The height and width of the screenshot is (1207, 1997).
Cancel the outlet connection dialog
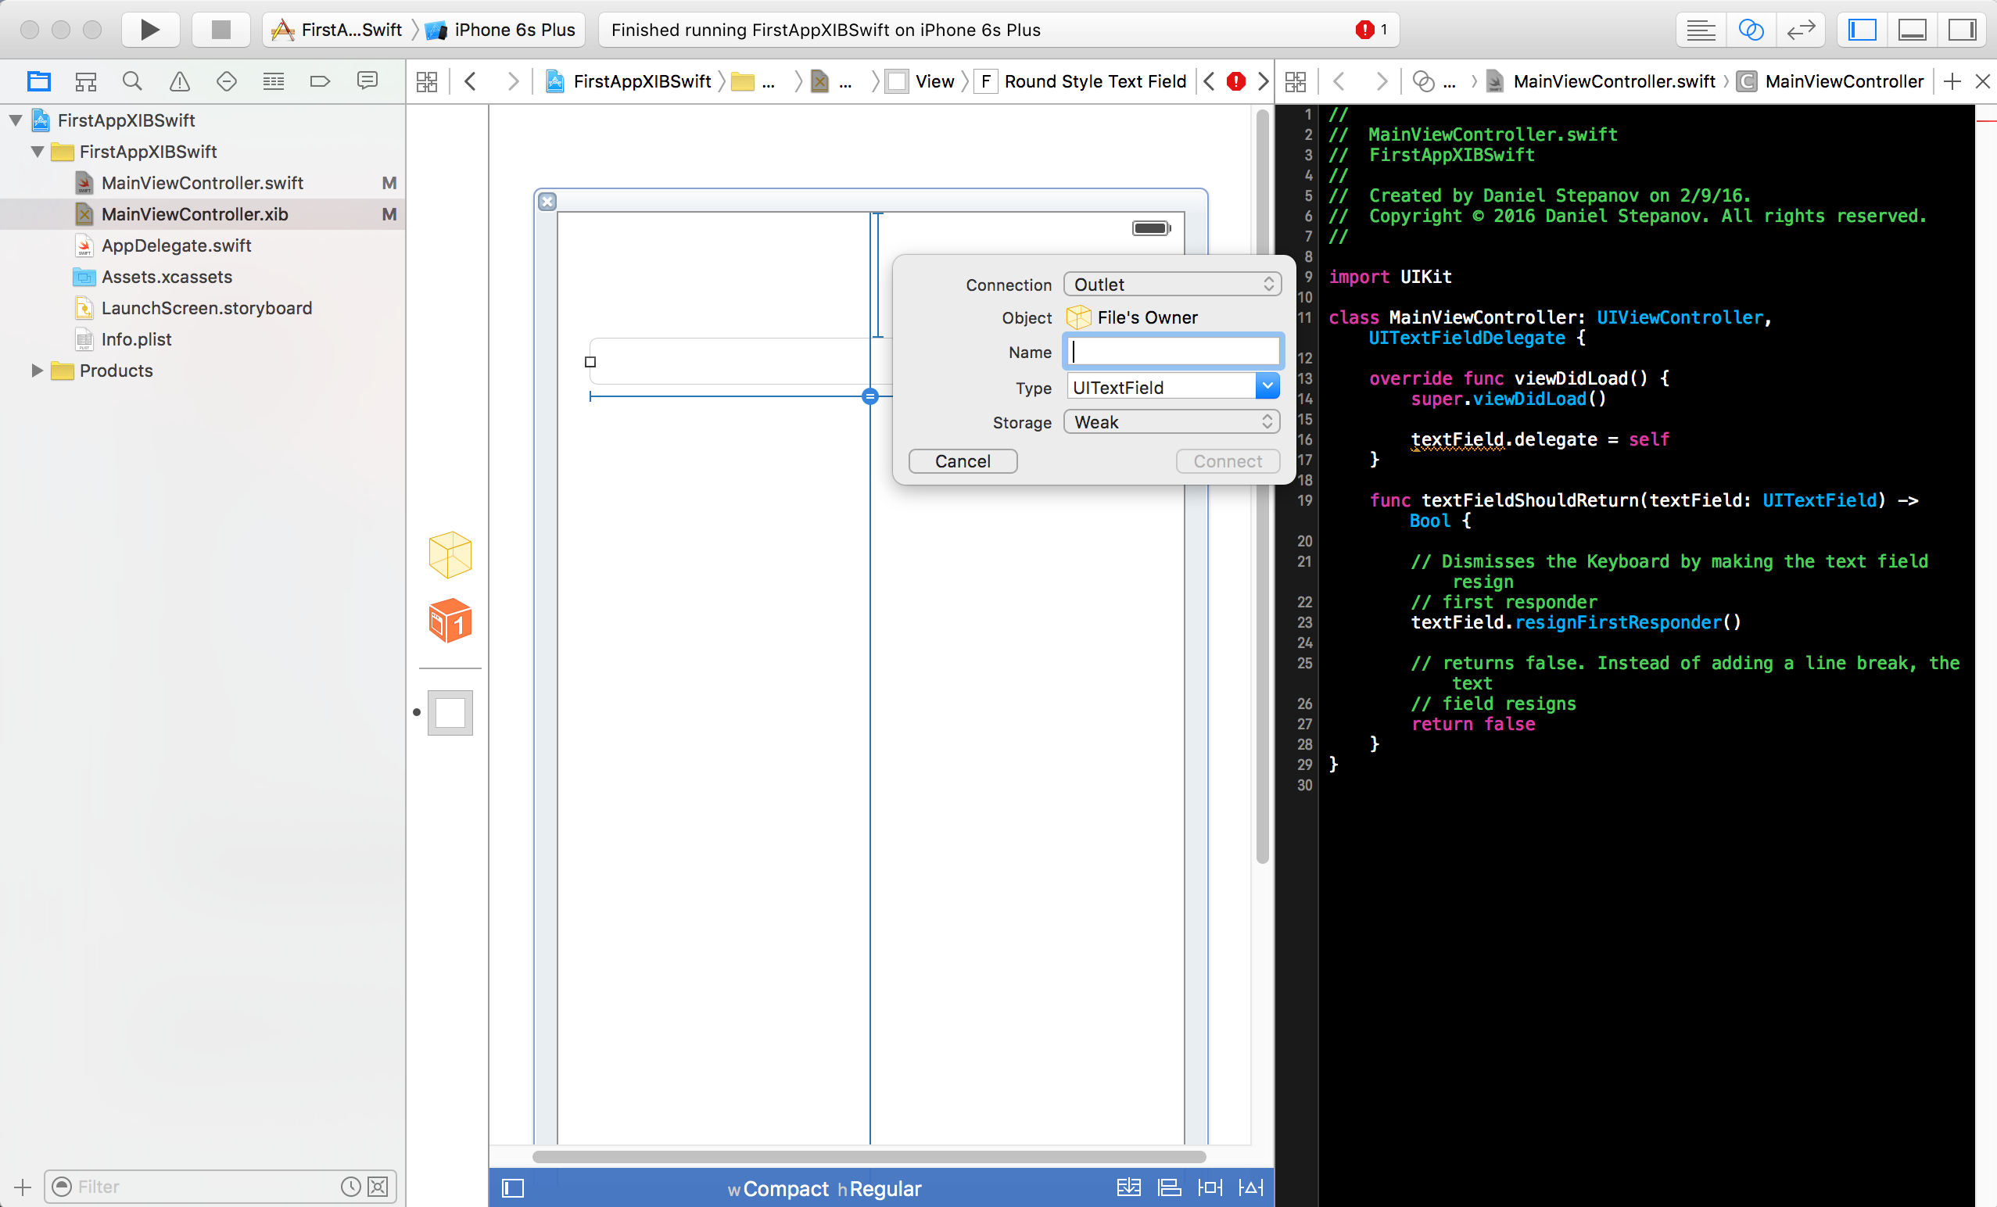tap(963, 461)
